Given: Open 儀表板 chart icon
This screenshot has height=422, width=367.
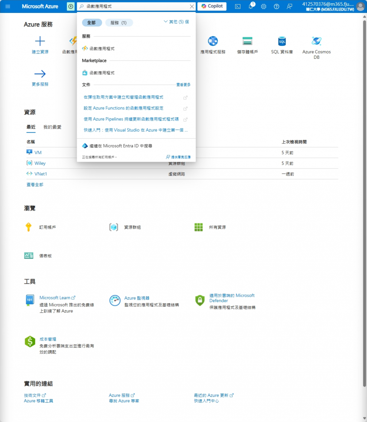Looking at the screenshot, I should [29, 256].
